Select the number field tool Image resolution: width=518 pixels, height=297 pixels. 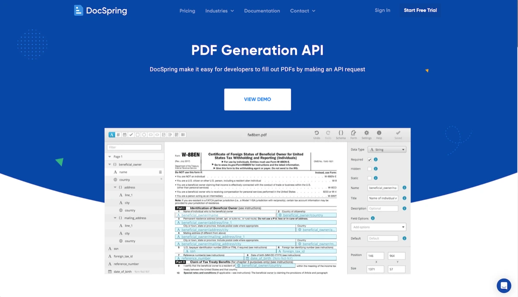pyautogui.click(x=118, y=135)
